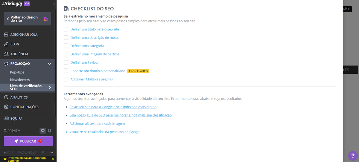This screenshot has width=359, height=162.
Task: Select Newsletters submenu item
Action: click(x=20, y=80)
